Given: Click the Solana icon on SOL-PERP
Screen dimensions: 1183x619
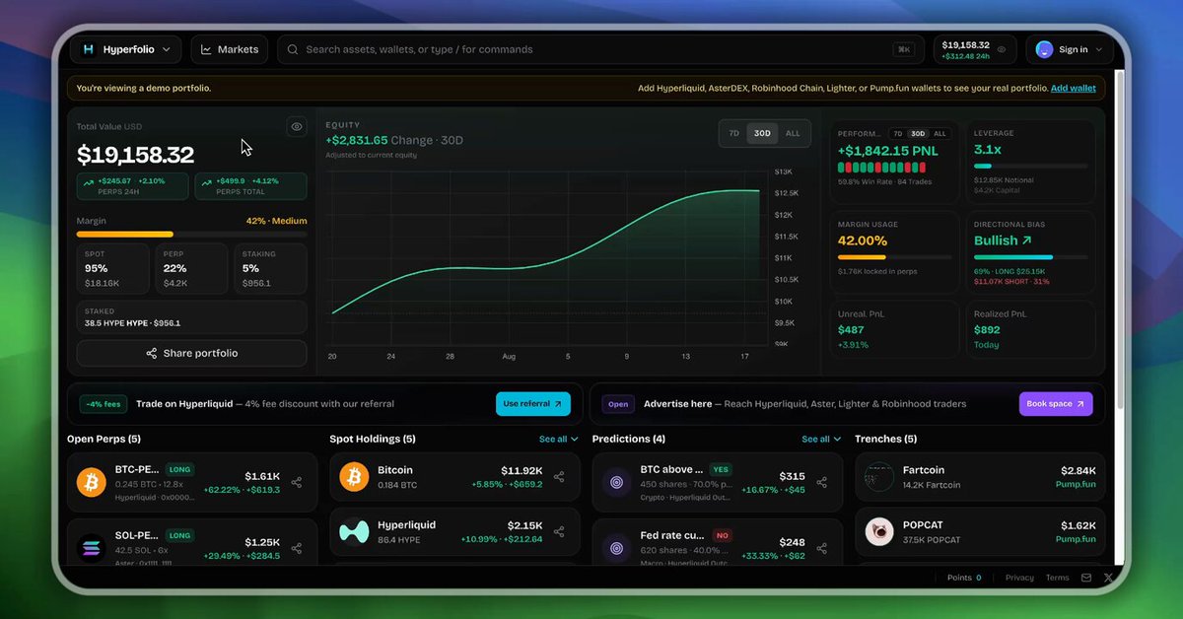Looking at the screenshot, I should tap(91, 548).
